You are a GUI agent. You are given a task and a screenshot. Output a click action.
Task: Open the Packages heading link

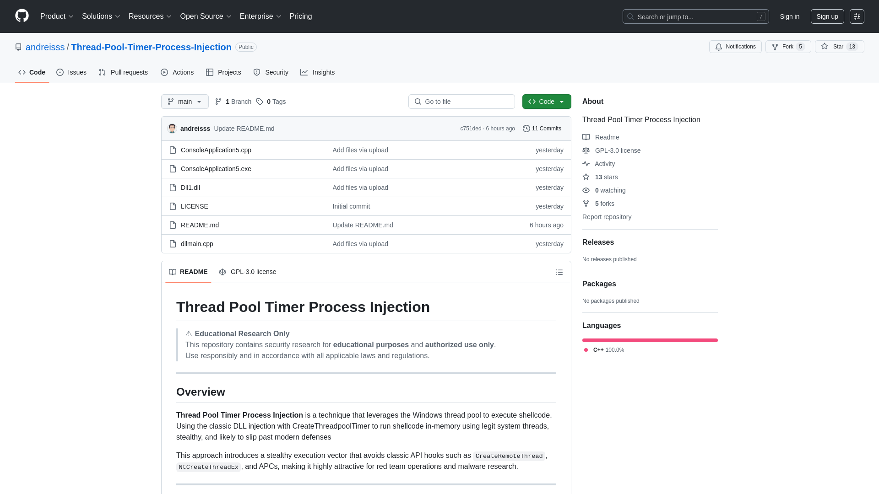pyautogui.click(x=599, y=284)
